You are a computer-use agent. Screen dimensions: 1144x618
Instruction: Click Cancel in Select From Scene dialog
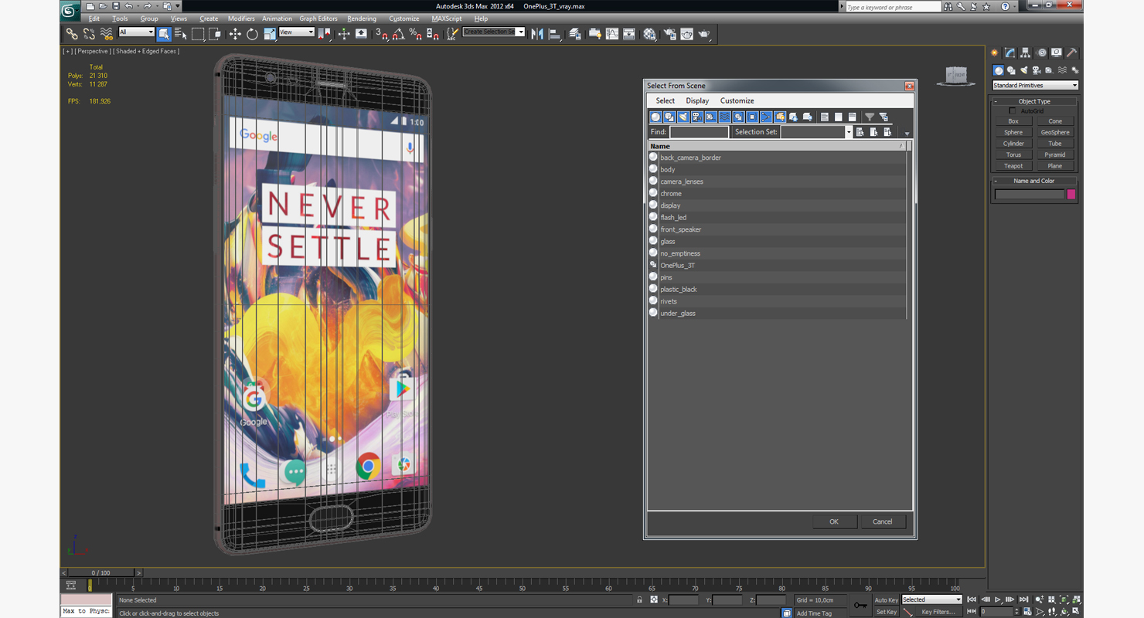[882, 521]
